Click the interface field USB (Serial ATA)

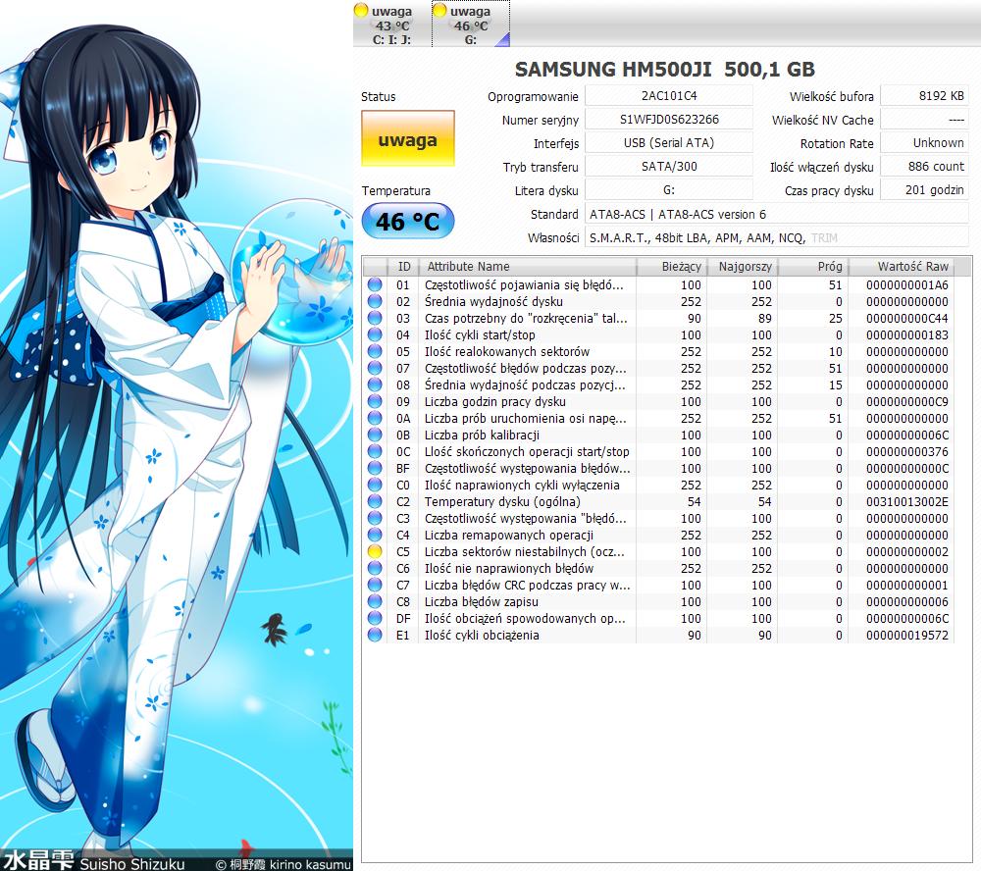(x=669, y=143)
